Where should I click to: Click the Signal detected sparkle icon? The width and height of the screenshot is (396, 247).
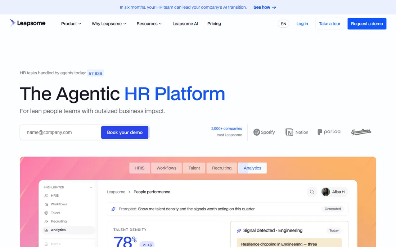point(239,230)
